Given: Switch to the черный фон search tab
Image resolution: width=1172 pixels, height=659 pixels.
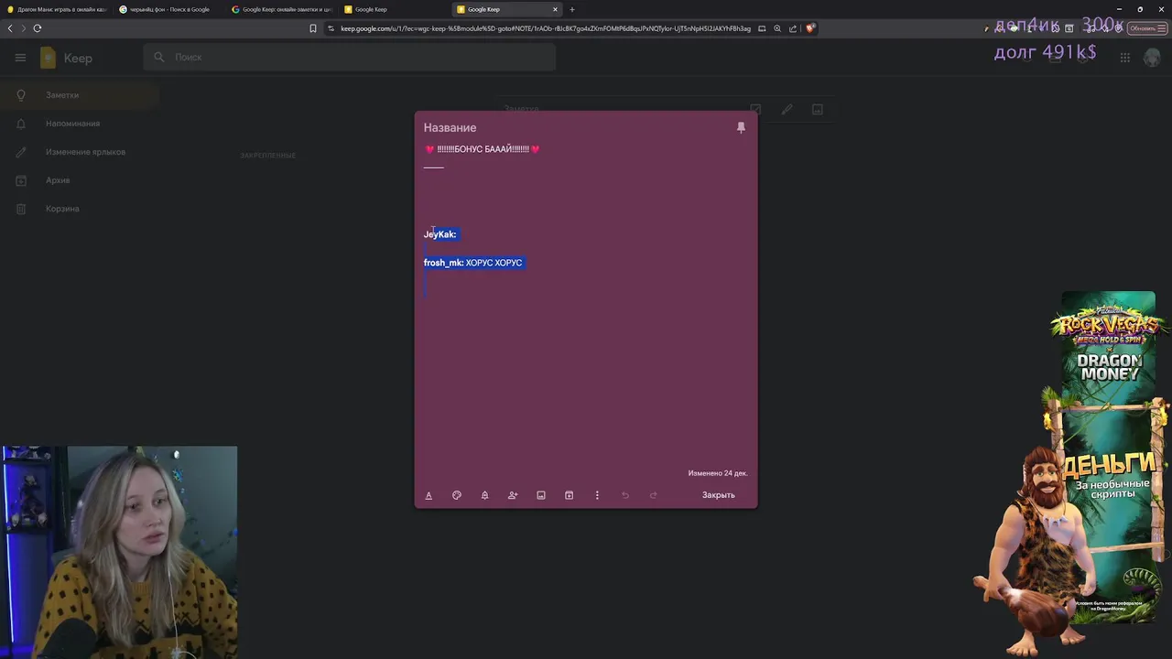Looking at the screenshot, I should [x=168, y=9].
